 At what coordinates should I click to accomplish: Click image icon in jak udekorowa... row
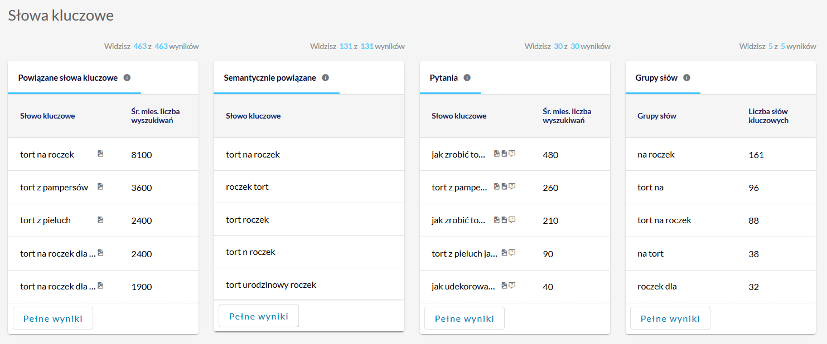pos(504,286)
